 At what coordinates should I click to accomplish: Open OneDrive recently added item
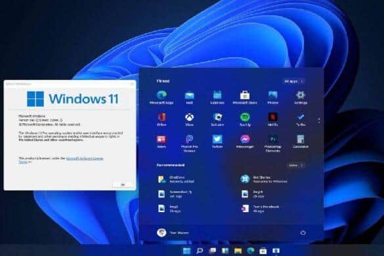click(x=177, y=179)
